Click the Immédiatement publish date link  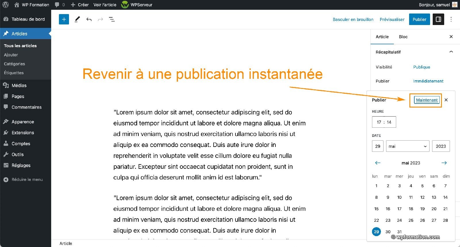(428, 81)
